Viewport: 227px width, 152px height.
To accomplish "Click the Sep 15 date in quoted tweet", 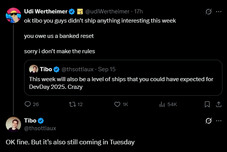I will click(x=107, y=69).
